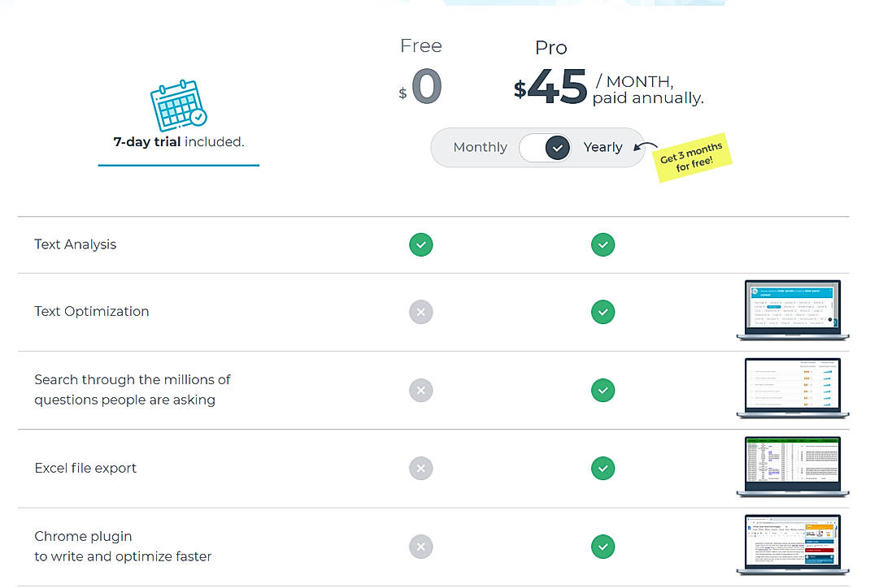870x588 pixels.
Task: Click the Yearly billing option
Action: 602,147
